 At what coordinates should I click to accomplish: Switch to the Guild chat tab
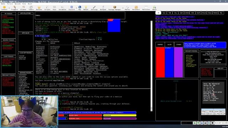(x=181, y=13)
